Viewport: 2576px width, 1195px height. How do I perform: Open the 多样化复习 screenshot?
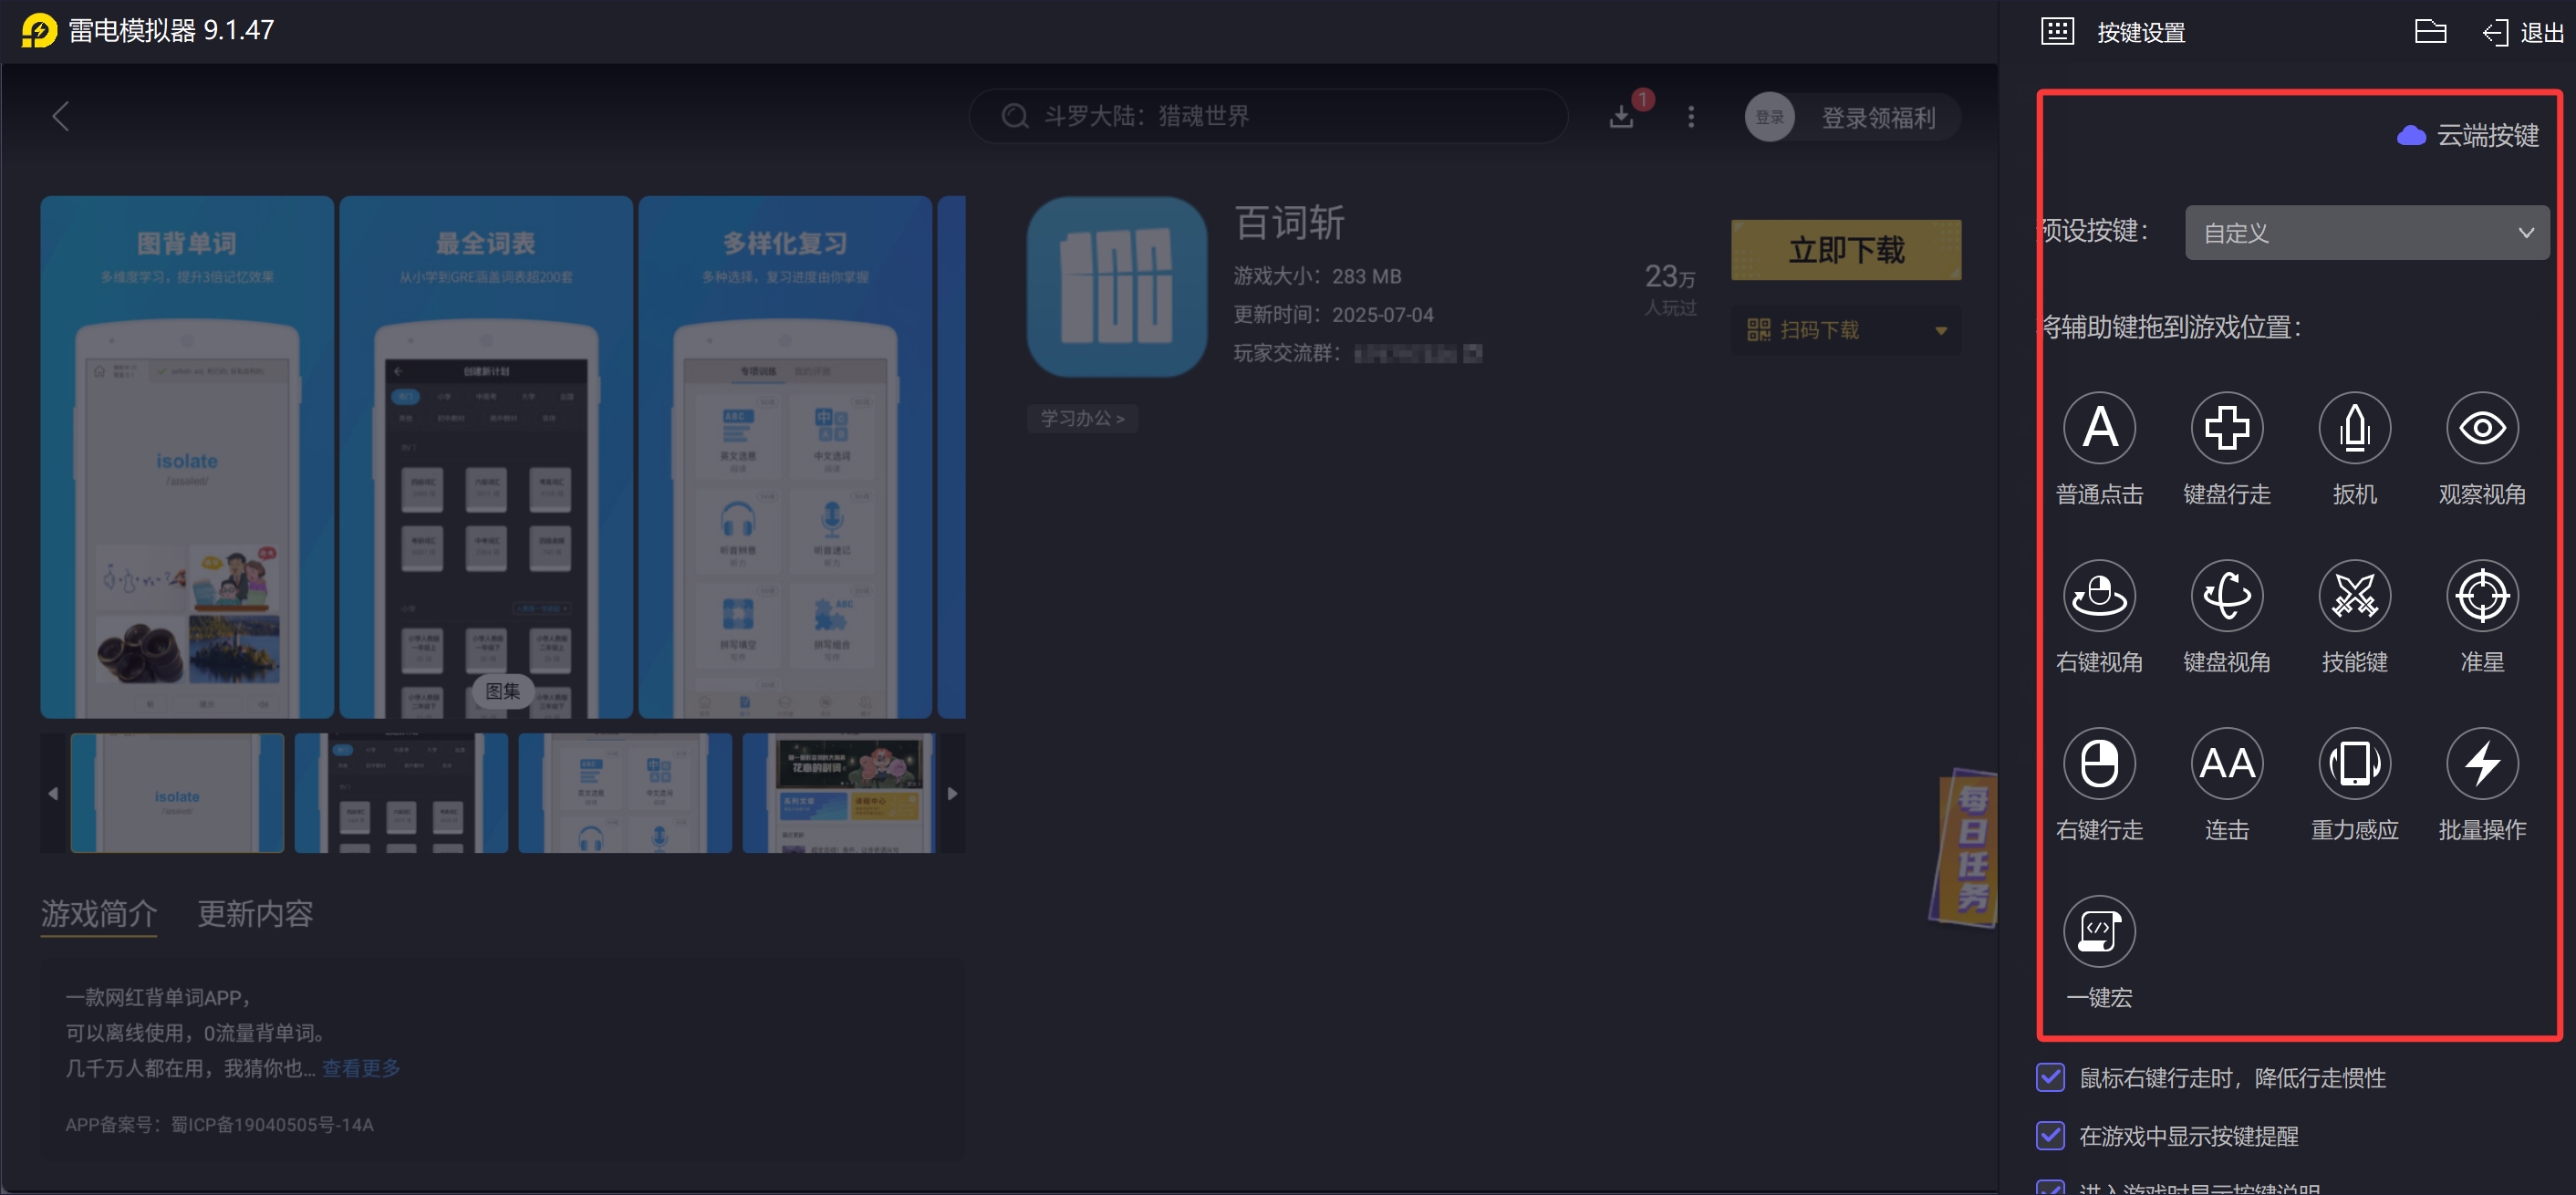(785, 457)
